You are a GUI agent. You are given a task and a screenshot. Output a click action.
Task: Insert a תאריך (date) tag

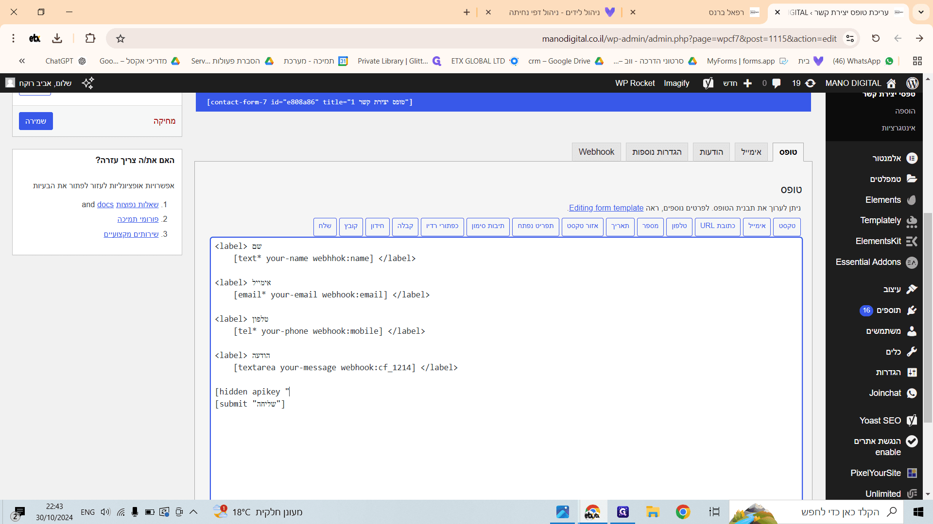pos(620,227)
